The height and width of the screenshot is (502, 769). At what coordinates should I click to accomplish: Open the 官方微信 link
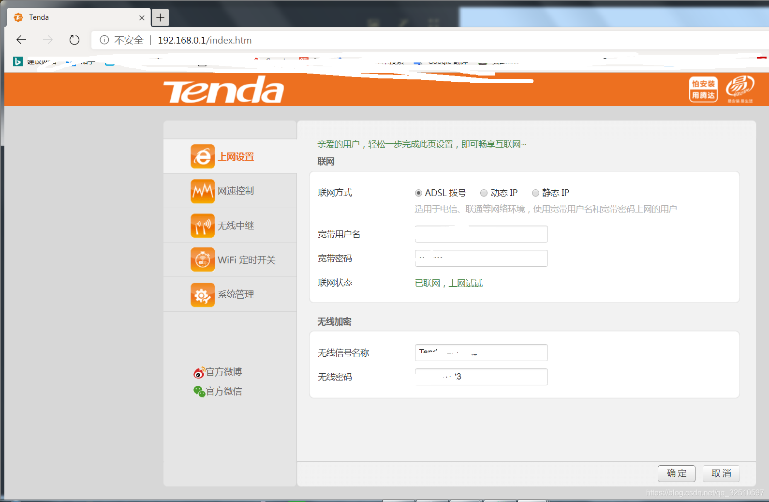(224, 391)
